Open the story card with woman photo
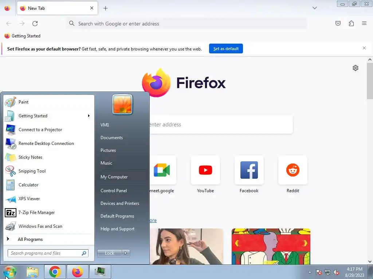Viewport: 373px width, 279px height. coord(186,246)
